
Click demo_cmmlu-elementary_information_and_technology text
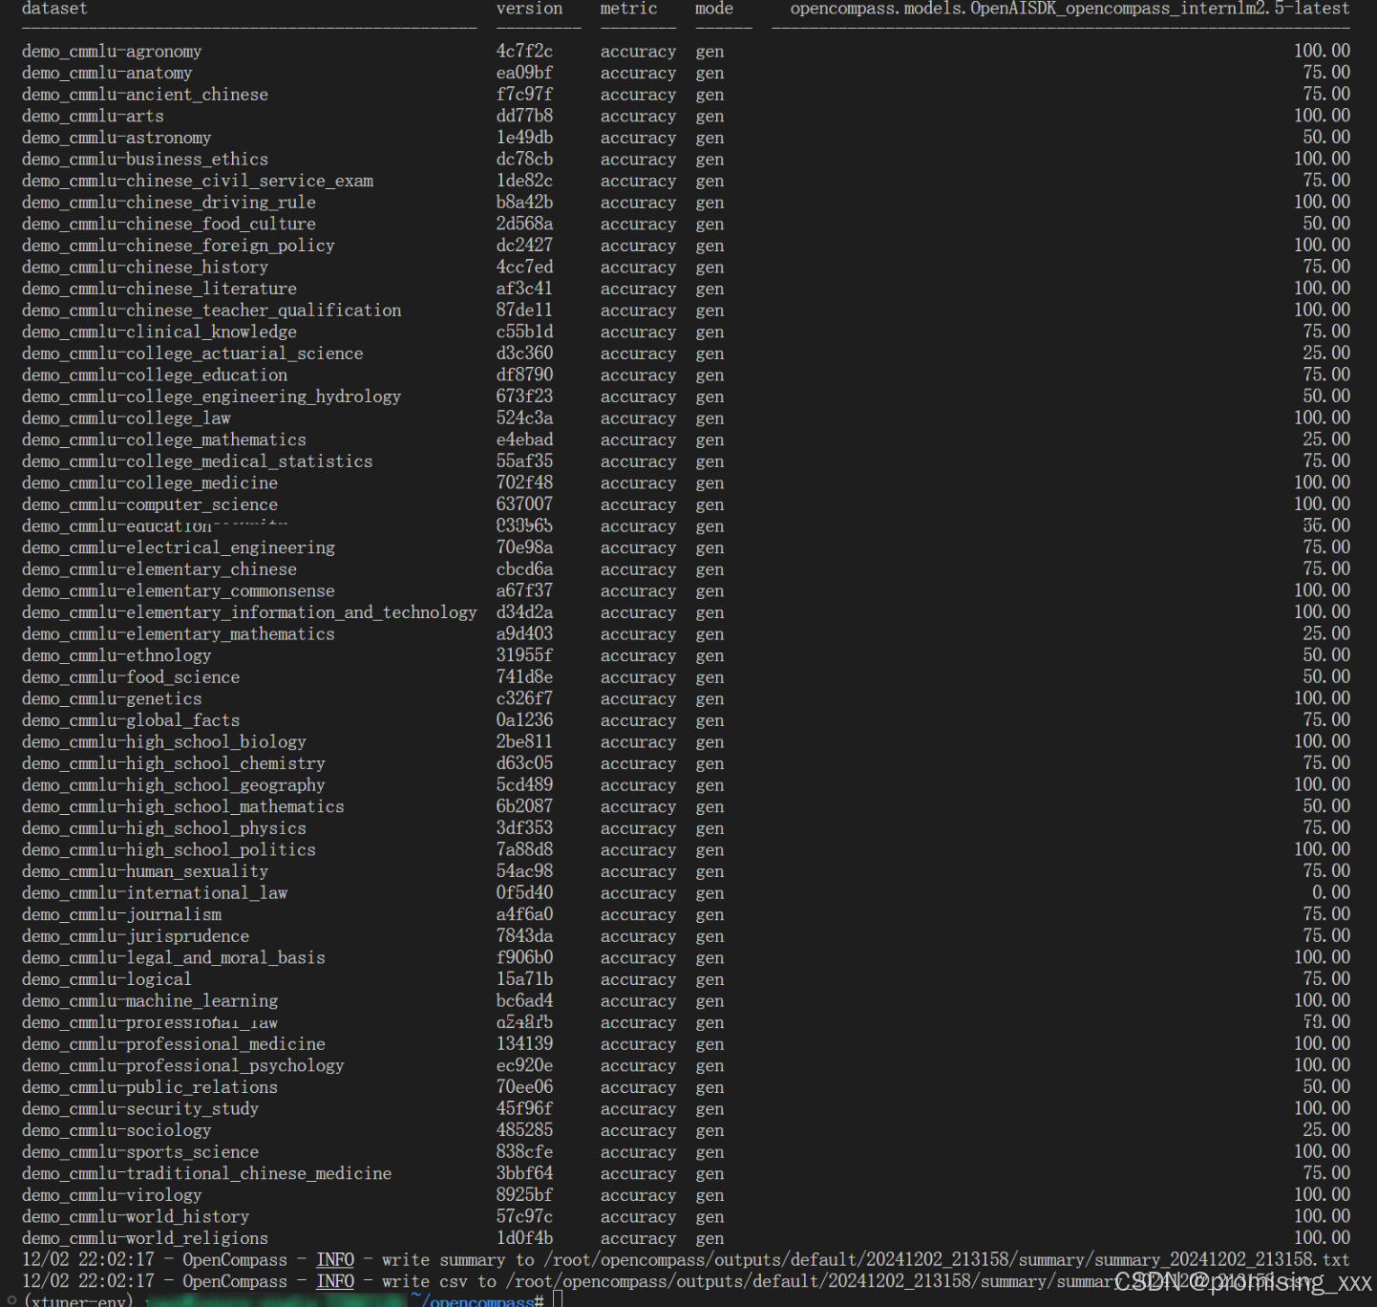pos(249,612)
